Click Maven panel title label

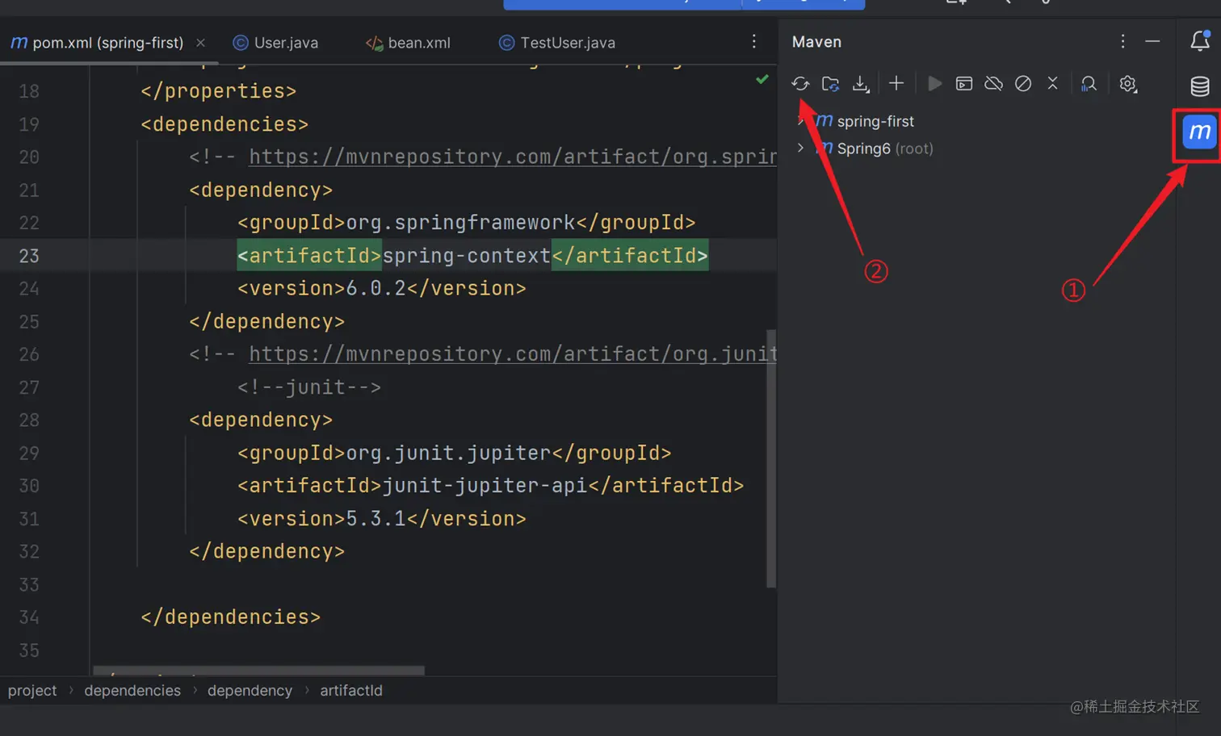(816, 42)
